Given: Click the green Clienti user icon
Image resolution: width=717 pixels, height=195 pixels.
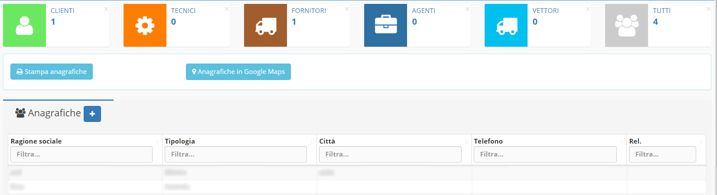Looking at the screenshot, I should click(x=24, y=26).
